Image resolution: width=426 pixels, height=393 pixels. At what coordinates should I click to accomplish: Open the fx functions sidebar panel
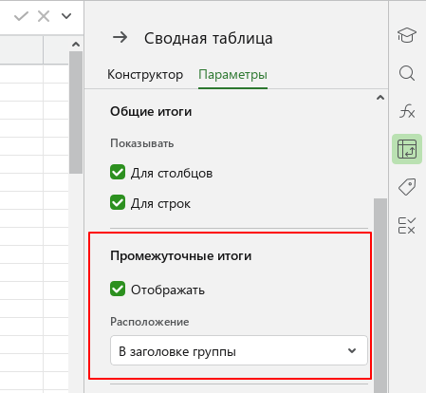point(407,111)
